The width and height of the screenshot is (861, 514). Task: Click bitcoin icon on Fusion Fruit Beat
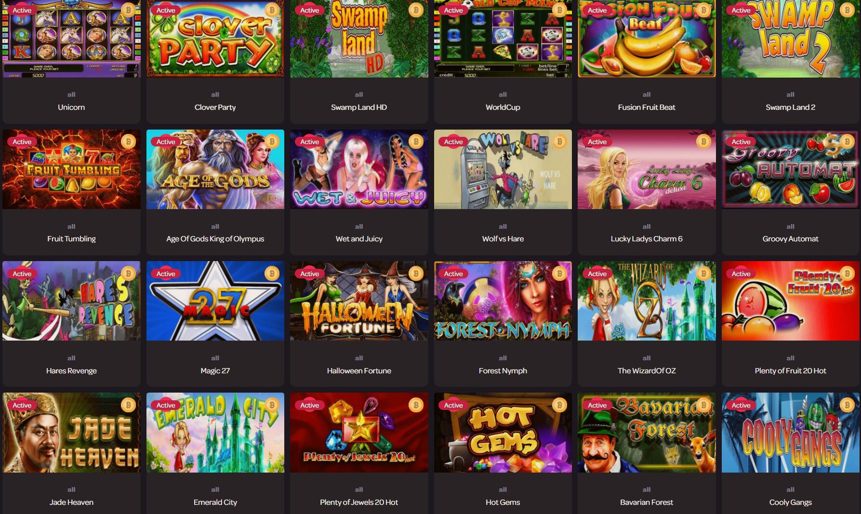703,10
